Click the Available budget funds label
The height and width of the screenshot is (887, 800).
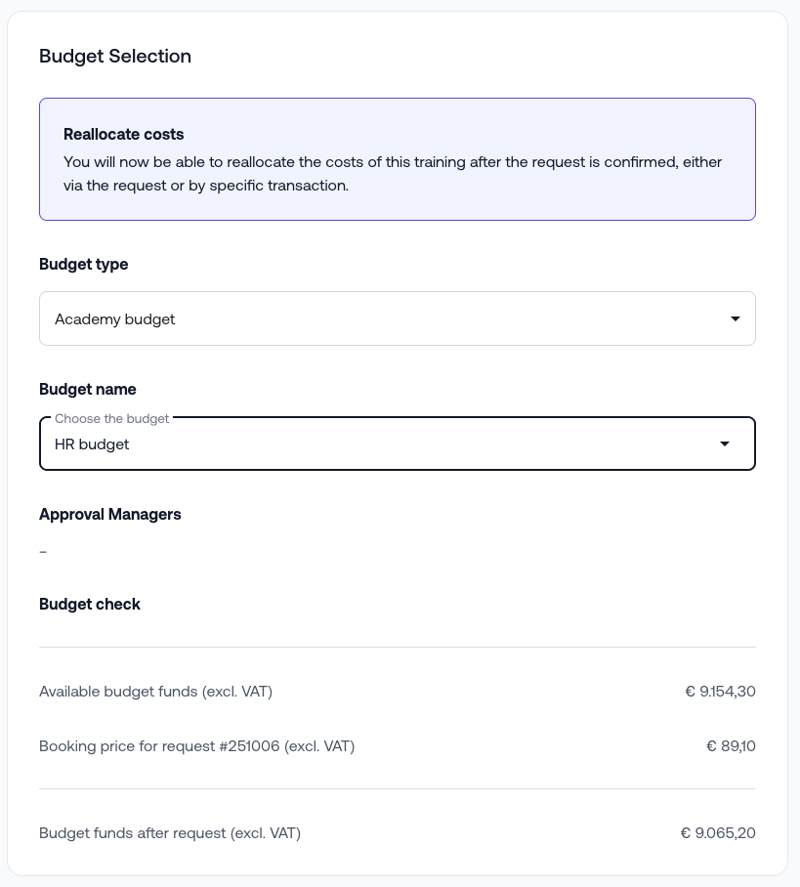[155, 692]
